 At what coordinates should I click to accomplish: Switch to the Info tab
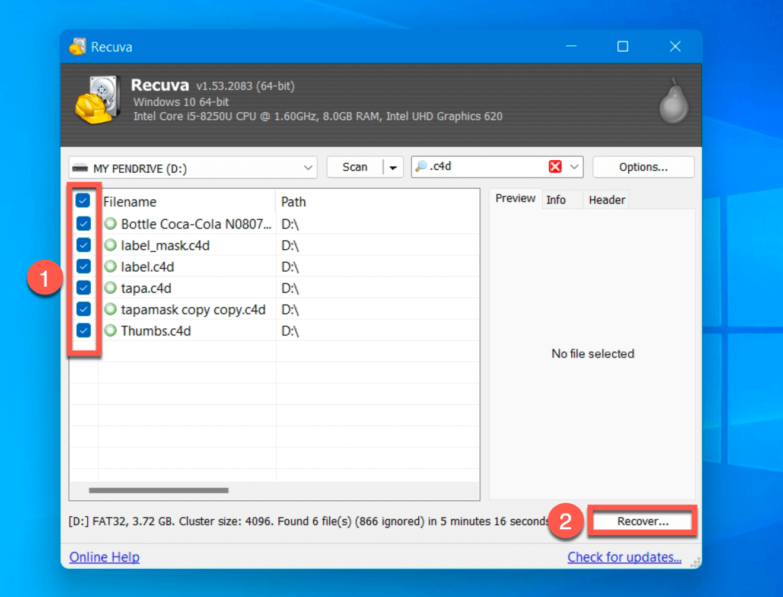point(556,200)
